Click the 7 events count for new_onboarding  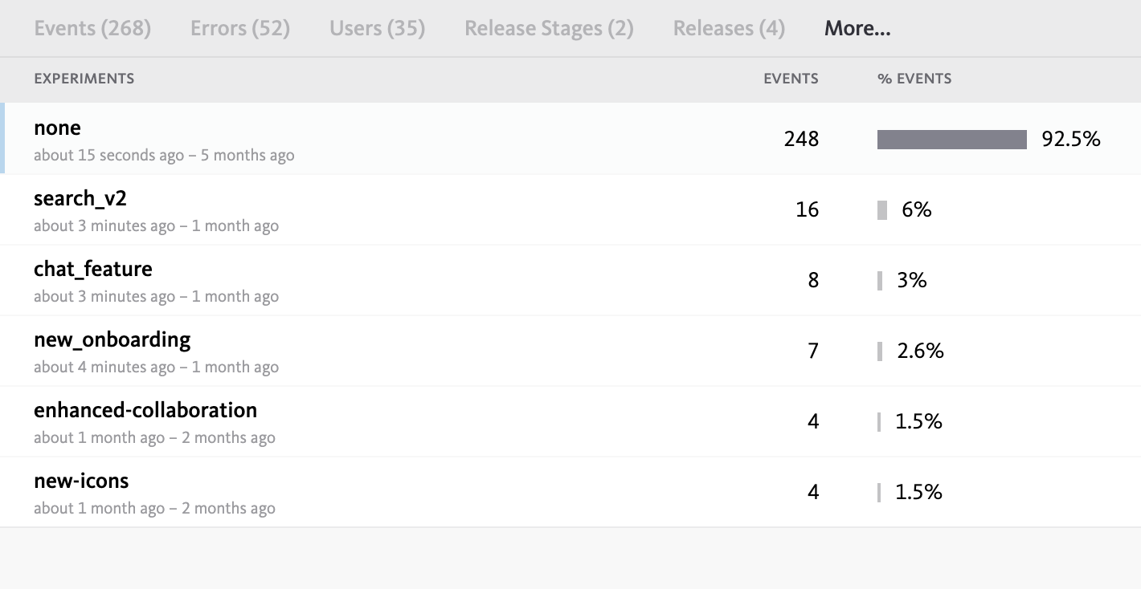coord(813,351)
